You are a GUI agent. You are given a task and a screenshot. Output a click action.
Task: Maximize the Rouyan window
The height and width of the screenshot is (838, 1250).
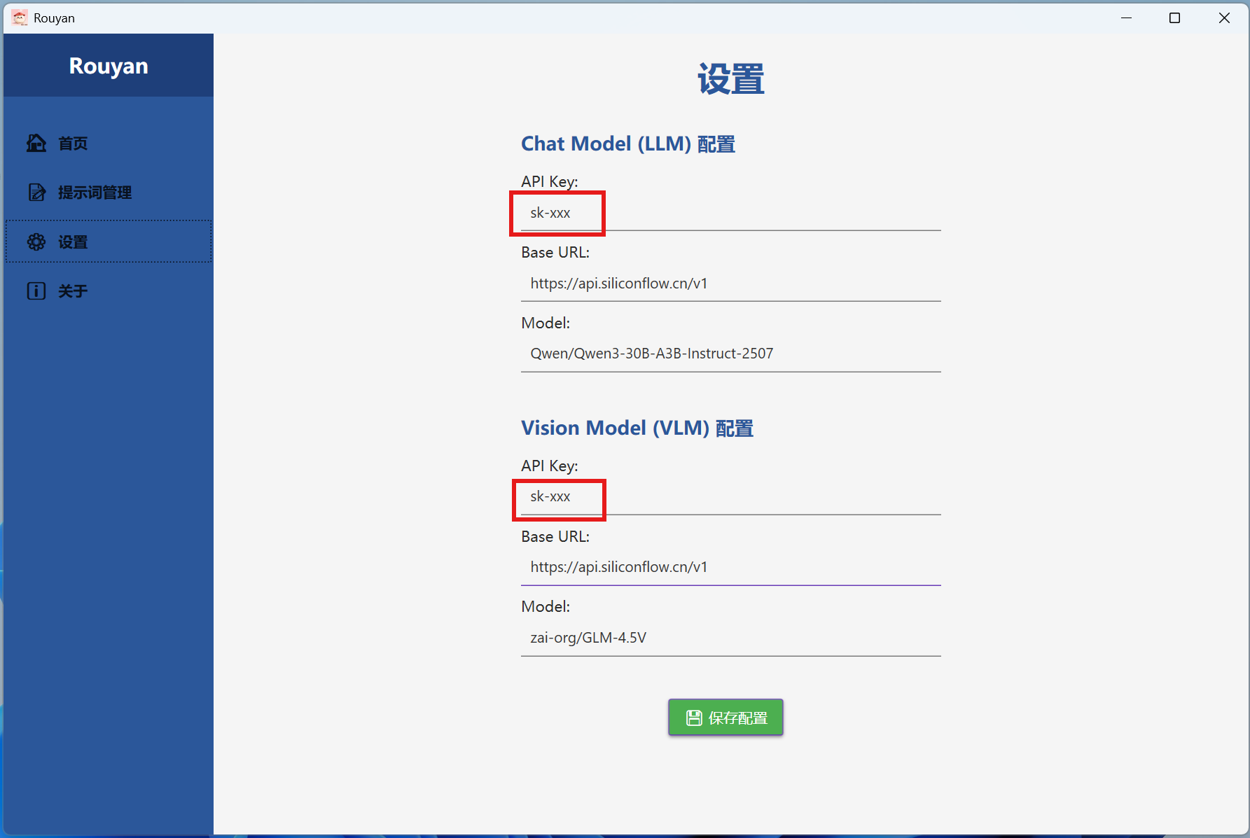click(x=1174, y=18)
